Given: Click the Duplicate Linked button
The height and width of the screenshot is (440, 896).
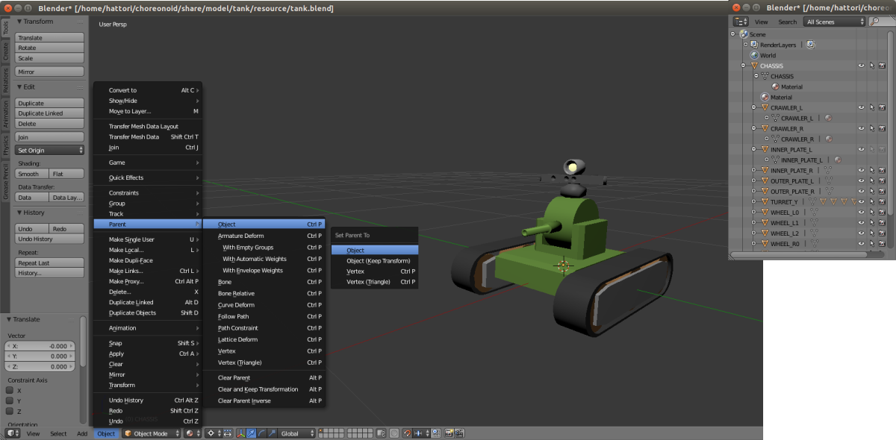Looking at the screenshot, I should coord(50,113).
